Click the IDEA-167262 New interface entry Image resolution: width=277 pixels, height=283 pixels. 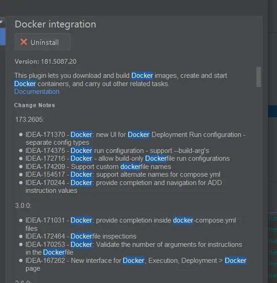pos(136,264)
